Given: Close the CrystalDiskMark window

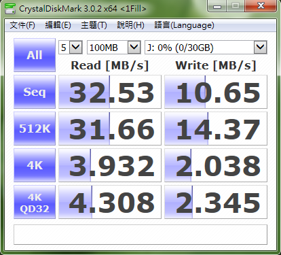Looking at the screenshot, I should pyautogui.click(x=261, y=6).
